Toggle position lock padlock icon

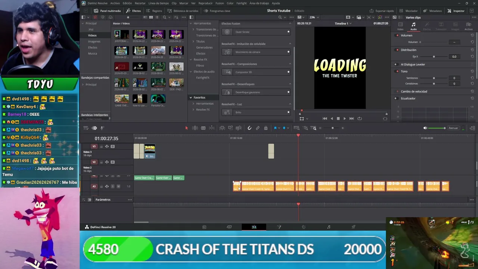(266, 128)
